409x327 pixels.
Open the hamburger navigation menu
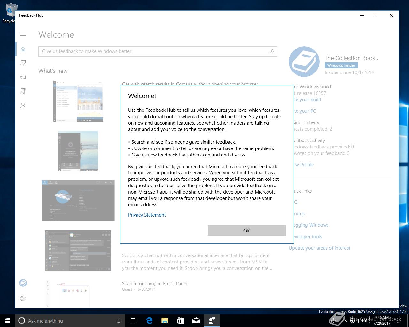23,34
